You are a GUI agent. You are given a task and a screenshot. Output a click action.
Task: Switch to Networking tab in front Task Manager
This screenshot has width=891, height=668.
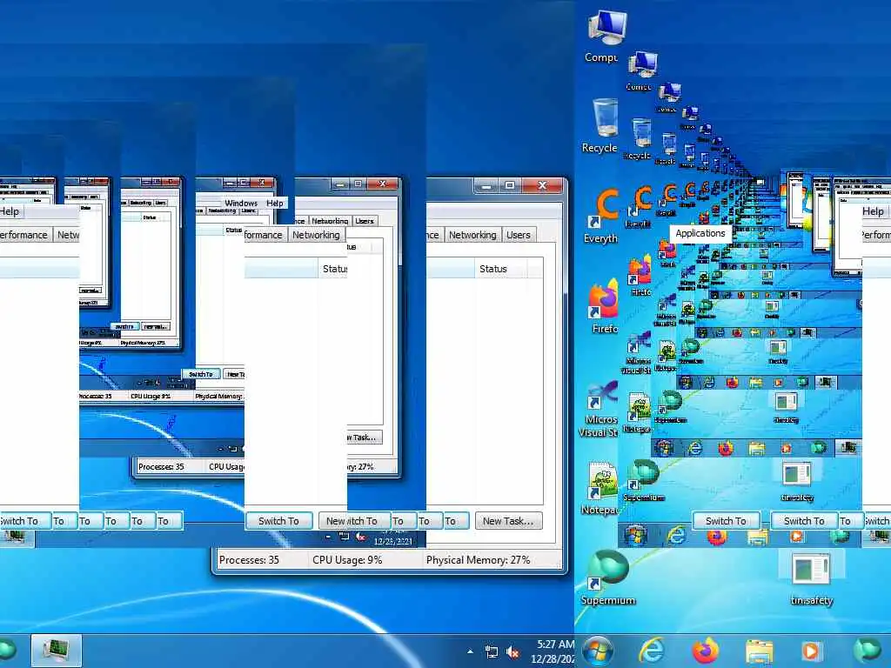pyautogui.click(x=472, y=235)
